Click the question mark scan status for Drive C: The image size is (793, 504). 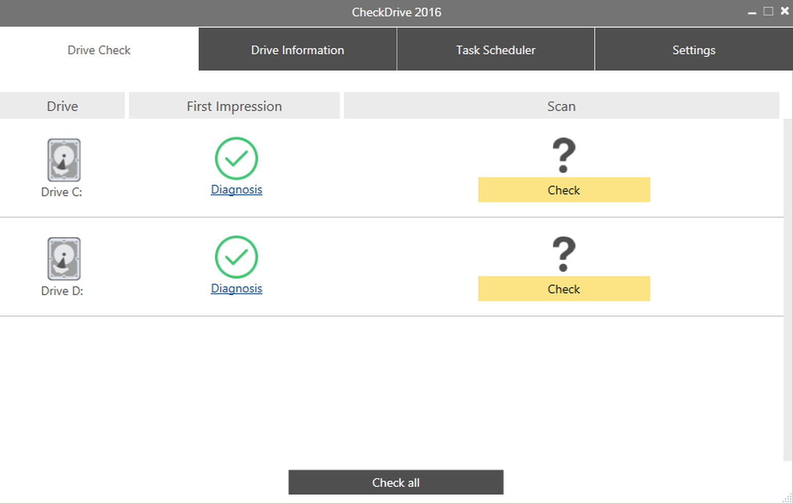click(563, 155)
